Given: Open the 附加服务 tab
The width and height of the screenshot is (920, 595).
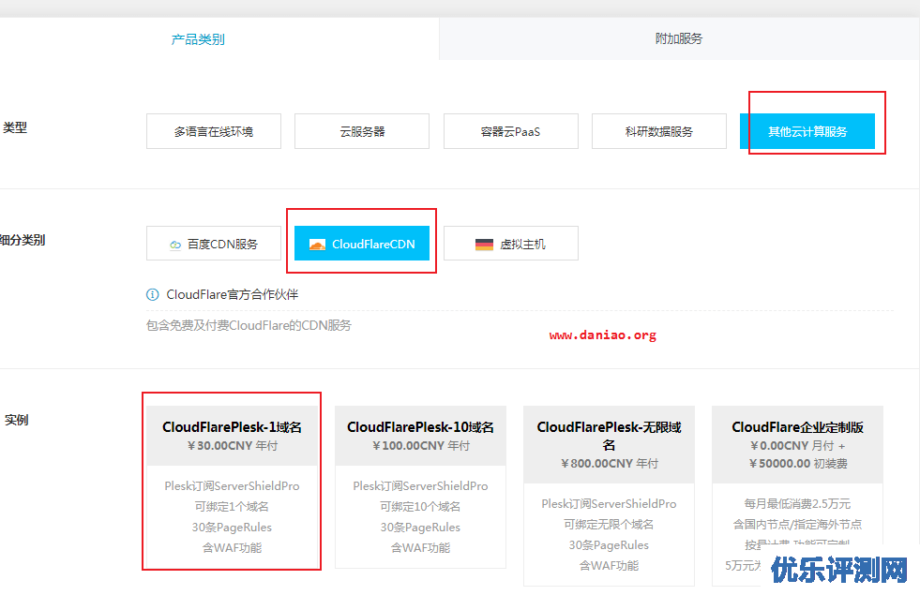Looking at the screenshot, I should pos(679,38).
